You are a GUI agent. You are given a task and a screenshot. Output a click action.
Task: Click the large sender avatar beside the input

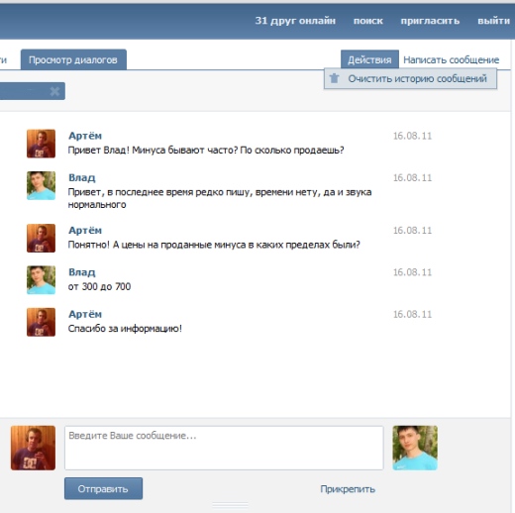33,448
